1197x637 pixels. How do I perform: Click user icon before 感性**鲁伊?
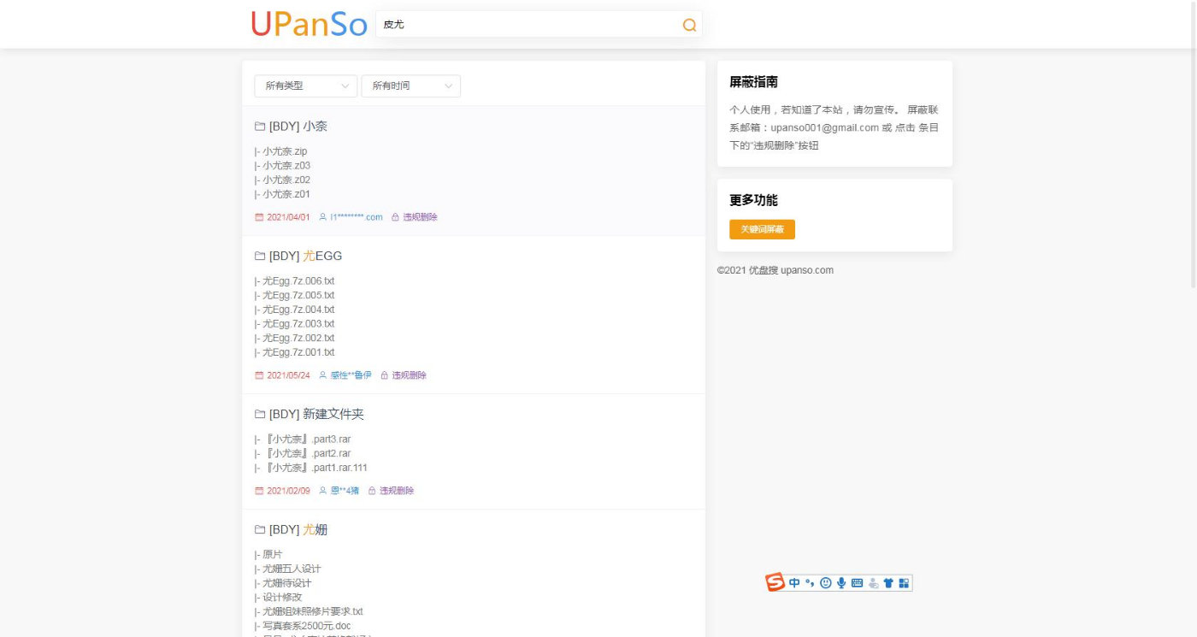[x=322, y=375]
